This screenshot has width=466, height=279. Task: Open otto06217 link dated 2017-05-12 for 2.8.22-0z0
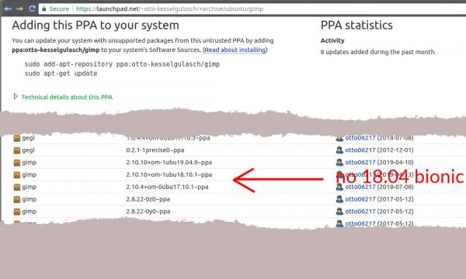360,199
